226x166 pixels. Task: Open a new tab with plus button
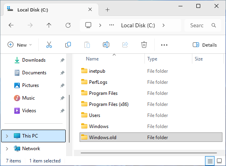108,10
